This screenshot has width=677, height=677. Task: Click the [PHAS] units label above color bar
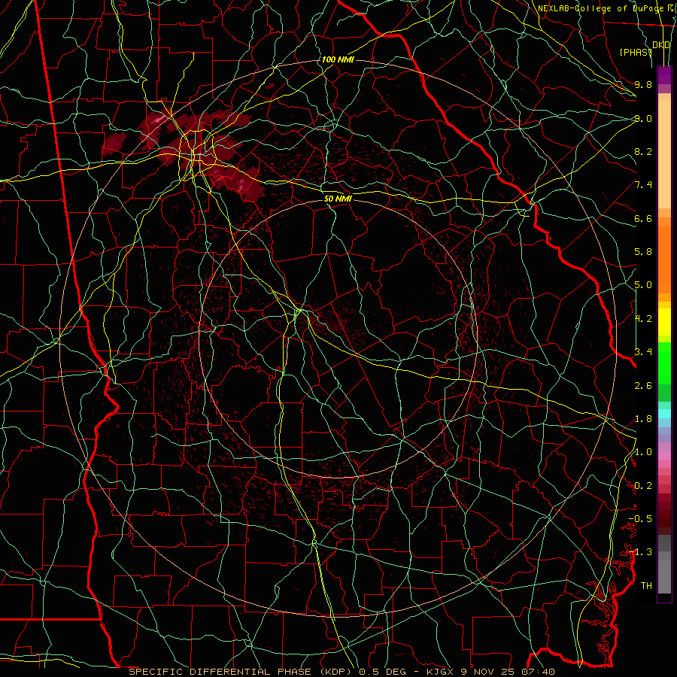coord(635,52)
